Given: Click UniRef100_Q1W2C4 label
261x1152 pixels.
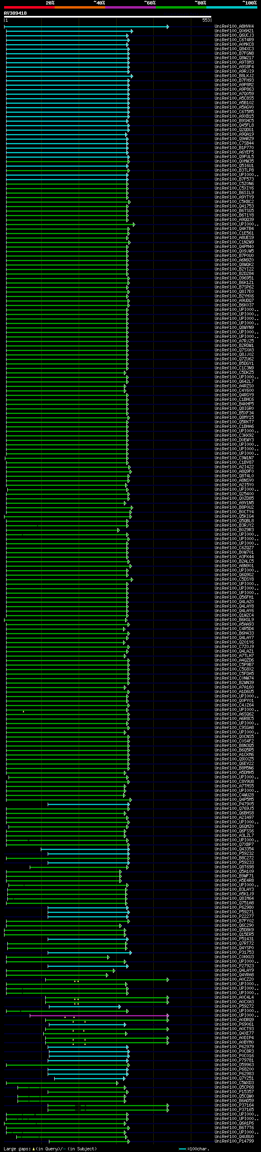Looking at the screenshot, I should pos(234,615).
